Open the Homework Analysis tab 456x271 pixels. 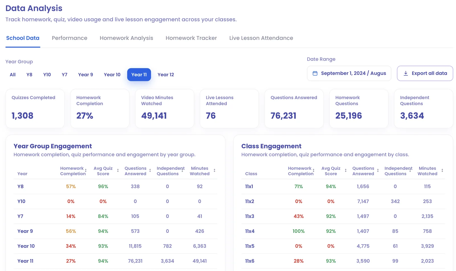pos(126,38)
